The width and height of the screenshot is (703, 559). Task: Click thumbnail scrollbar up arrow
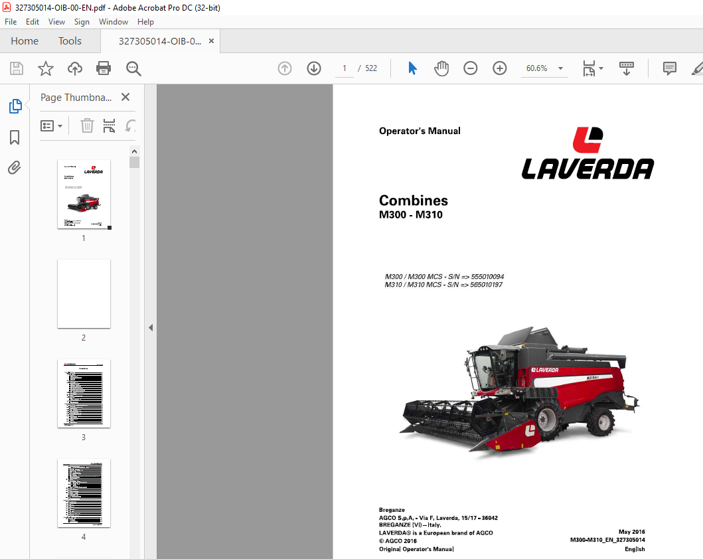134,151
